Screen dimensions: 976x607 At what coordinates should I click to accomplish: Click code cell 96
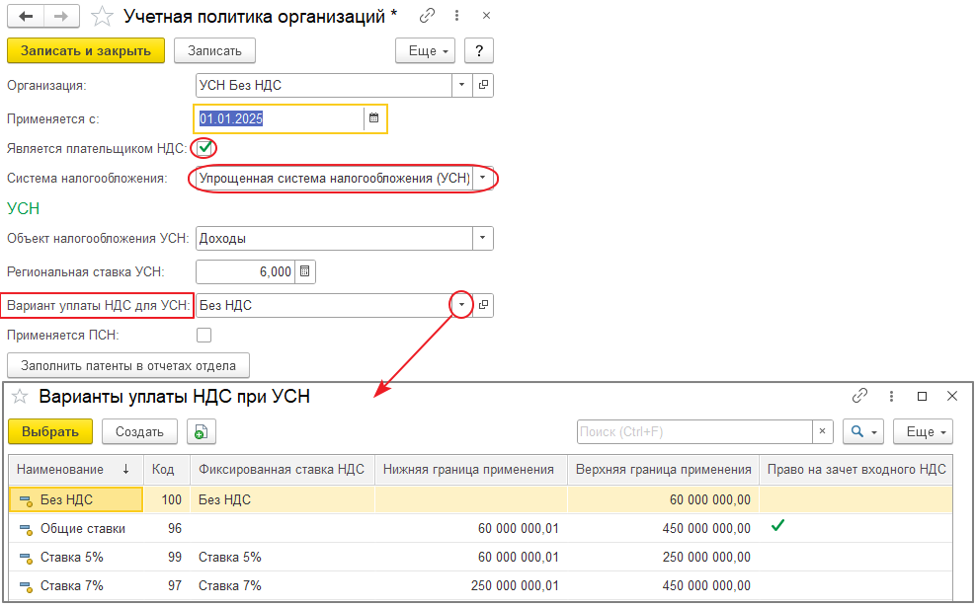pyautogui.click(x=167, y=529)
